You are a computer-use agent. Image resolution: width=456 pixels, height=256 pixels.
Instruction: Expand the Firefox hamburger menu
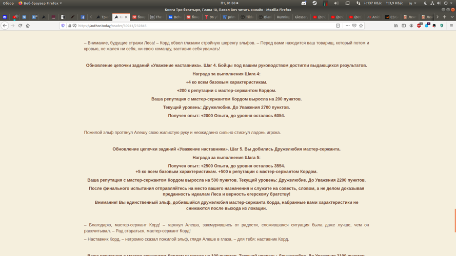click(x=451, y=26)
